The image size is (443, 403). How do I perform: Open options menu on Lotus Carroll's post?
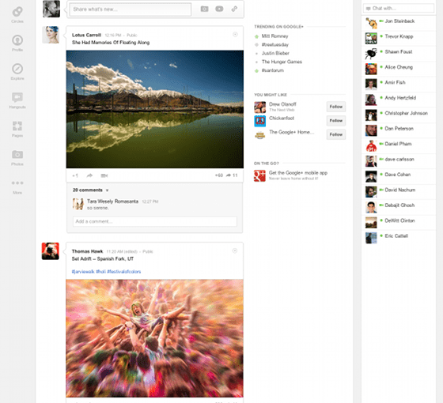pyautogui.click(x=235, y=35)
